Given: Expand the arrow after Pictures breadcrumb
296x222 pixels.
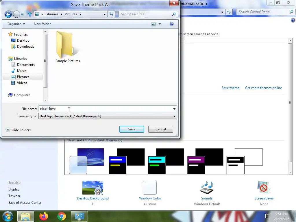Looking at the screenshot, I should coord(80,14).
